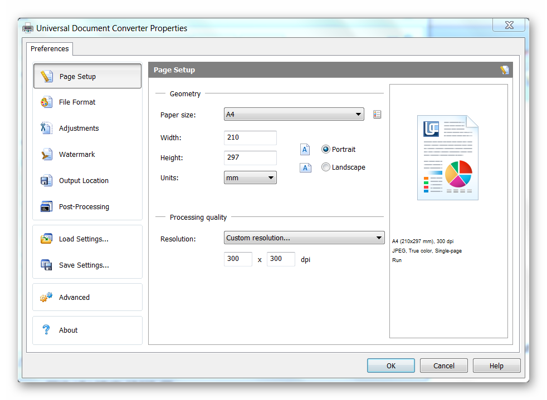
Task: Click the vertical resolution 300 field
Action: point(281,259)
